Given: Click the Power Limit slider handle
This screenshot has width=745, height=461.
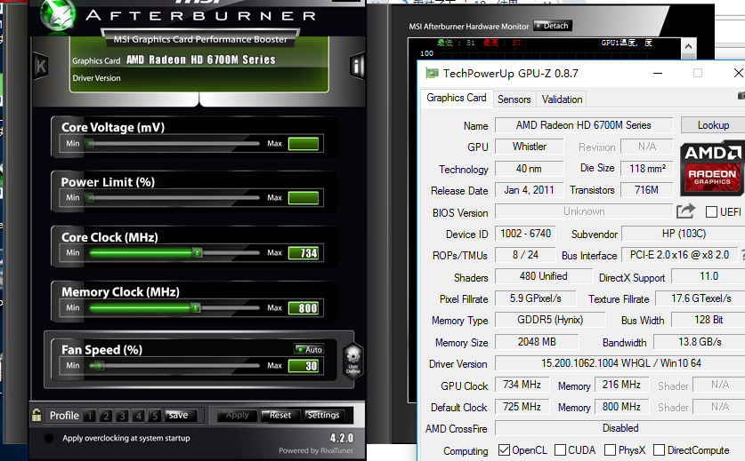Looking at the screenshot, I should [90, 198].
